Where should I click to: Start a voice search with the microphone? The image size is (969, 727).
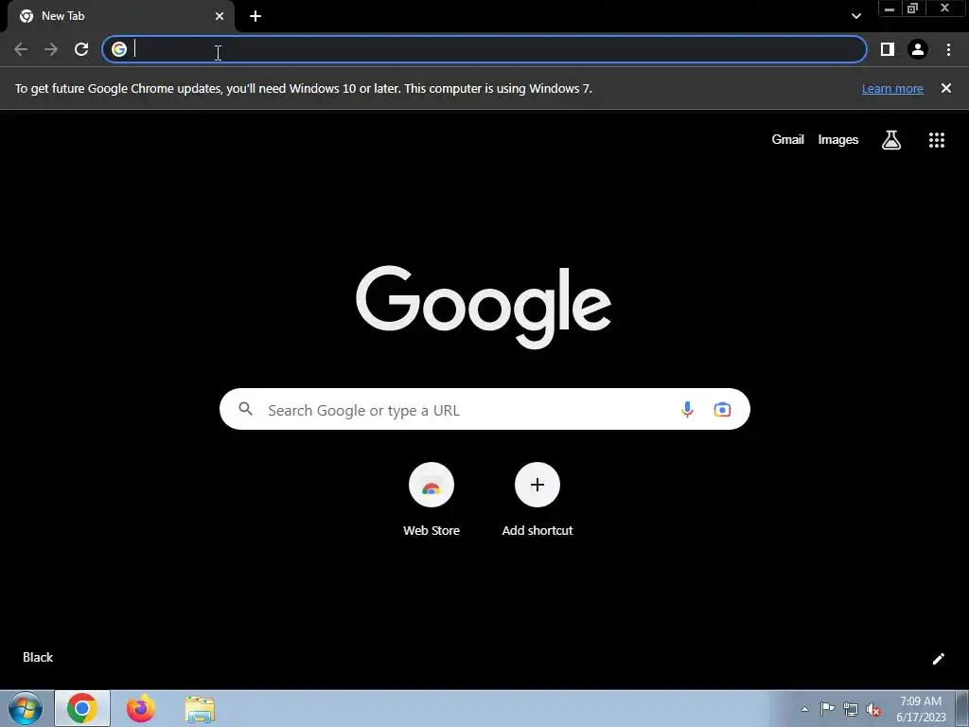(687, 409)
